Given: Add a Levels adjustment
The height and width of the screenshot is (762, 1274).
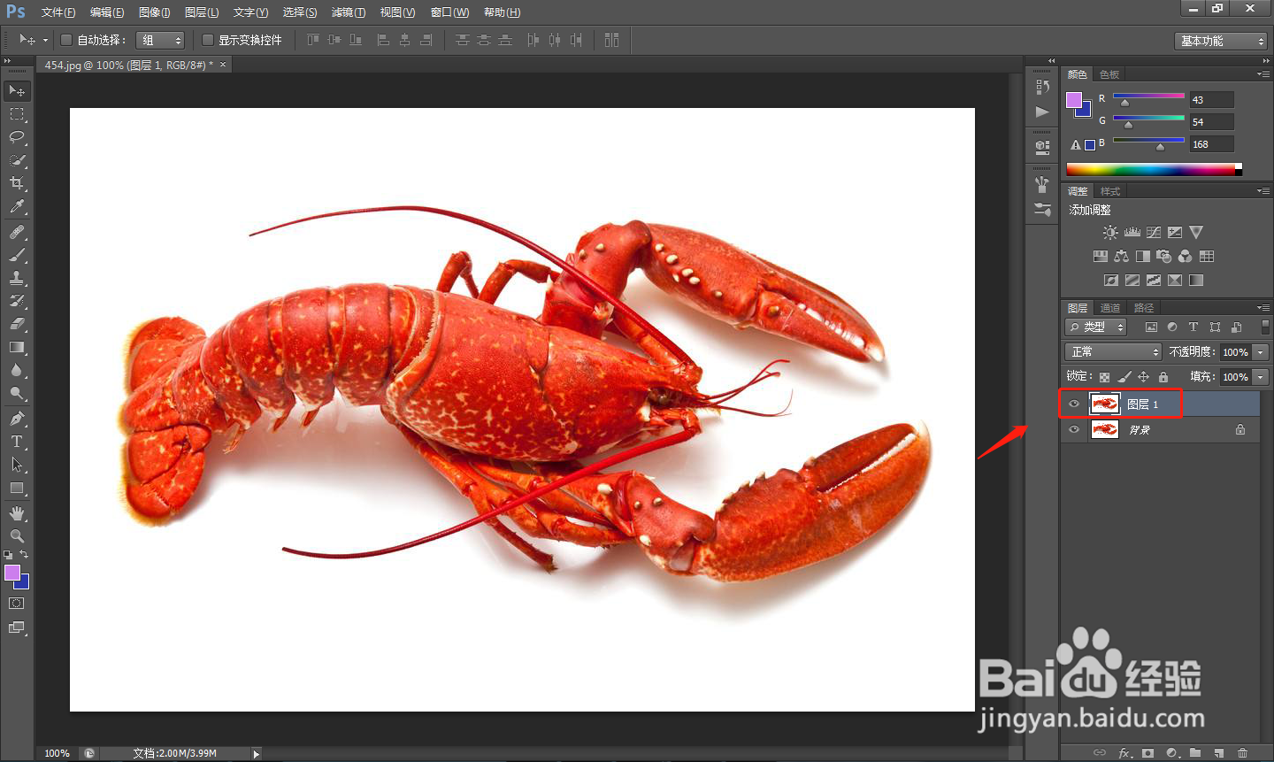Looking at the screenshot, I should click(1132, 232).
